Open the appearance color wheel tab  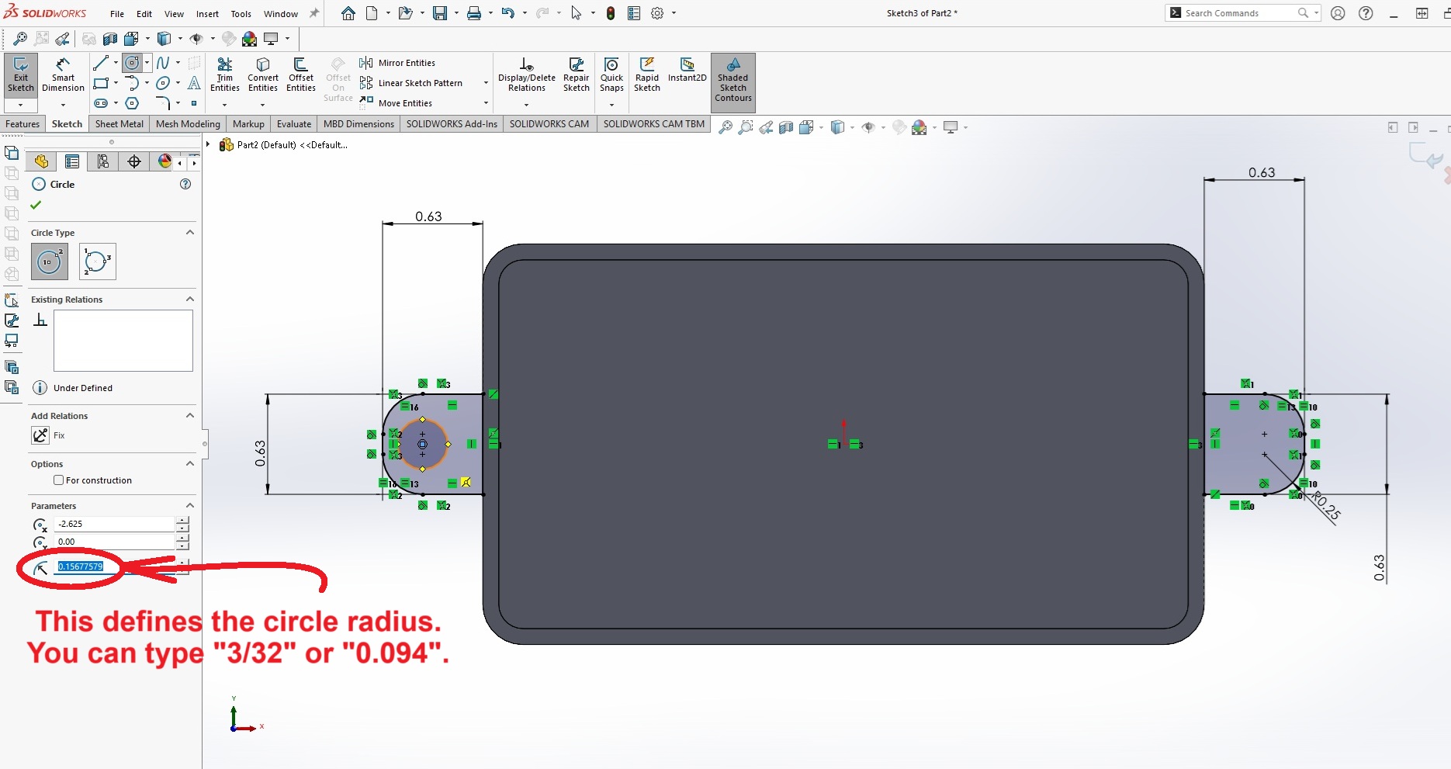164,161
